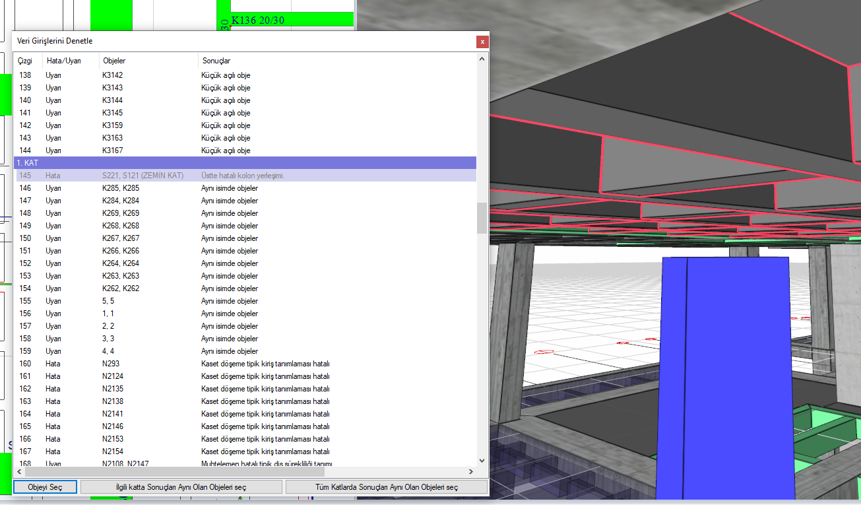Click the Objeler column header
Screen dimensions: 861x505
148,61
